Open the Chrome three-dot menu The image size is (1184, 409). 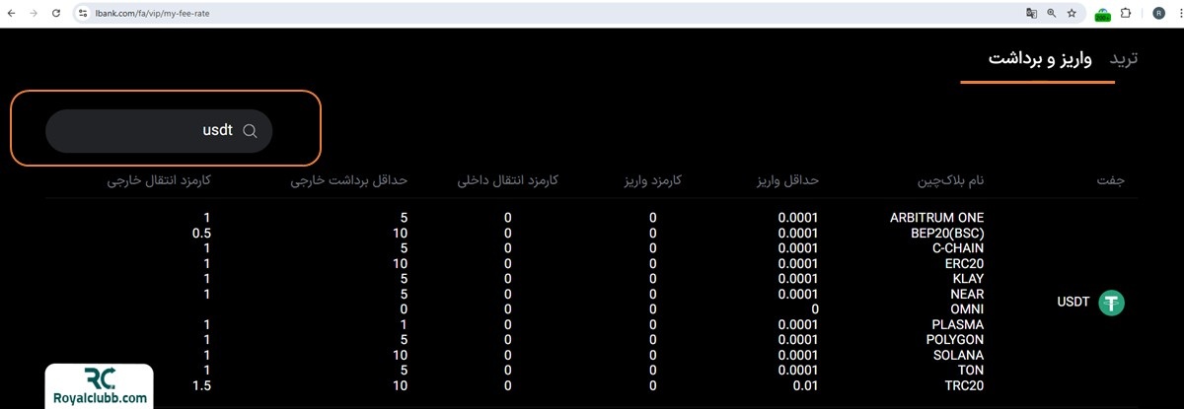click(1178, 14)
